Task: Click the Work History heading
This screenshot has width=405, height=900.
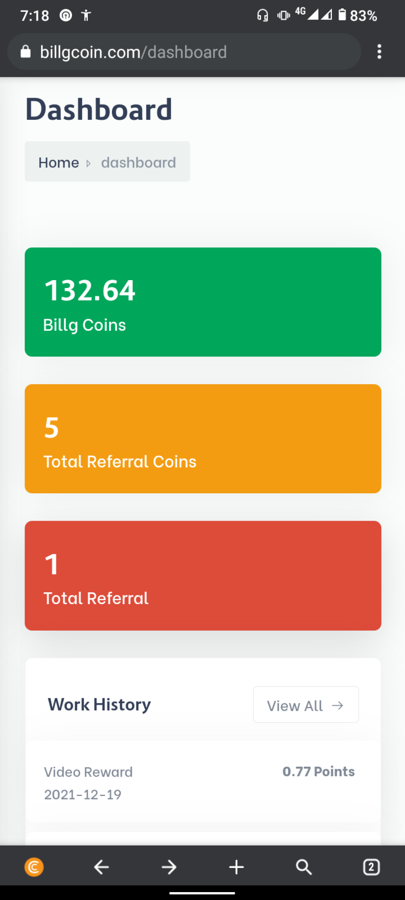Action: tap(99, 705)
